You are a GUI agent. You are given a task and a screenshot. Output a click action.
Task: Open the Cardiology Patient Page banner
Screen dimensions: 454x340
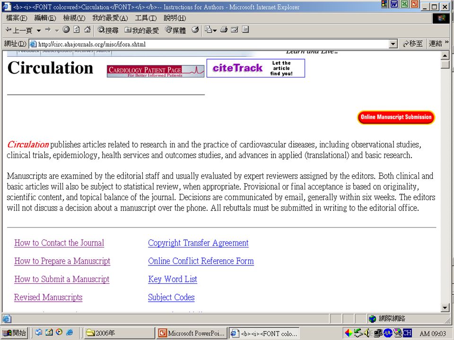(156, 71)
